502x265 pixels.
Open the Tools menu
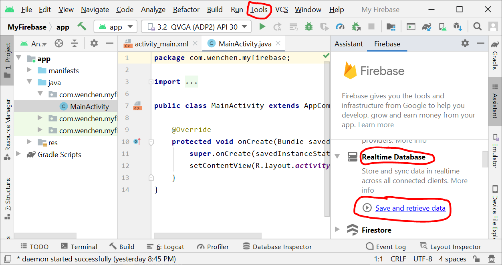click(x=259, y=10)
